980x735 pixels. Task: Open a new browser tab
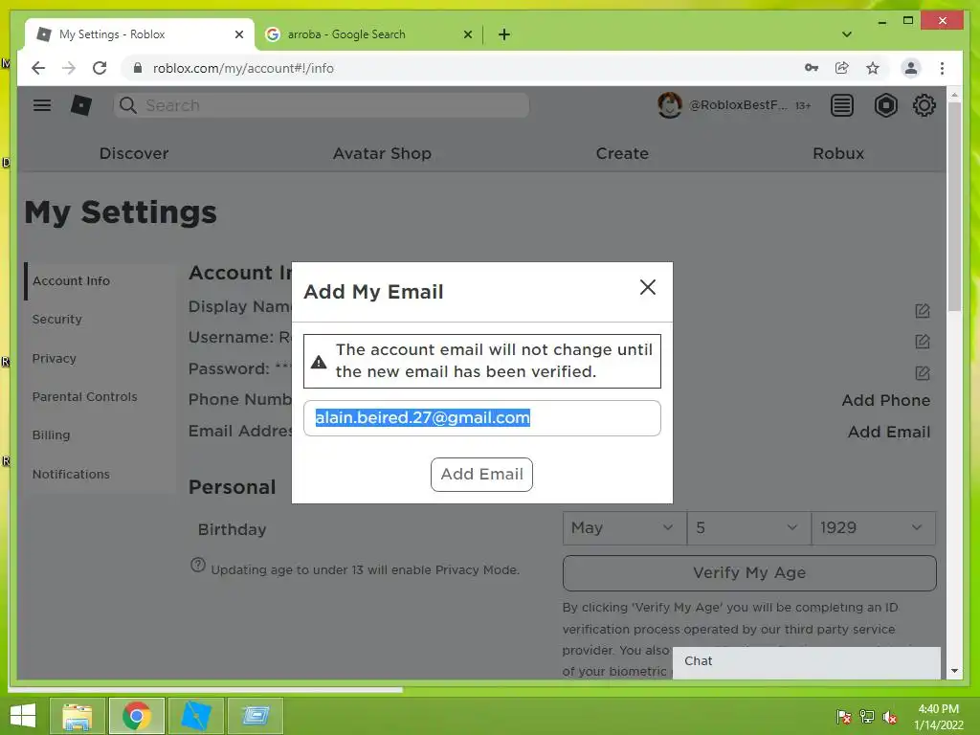click(x=503, y=34)
